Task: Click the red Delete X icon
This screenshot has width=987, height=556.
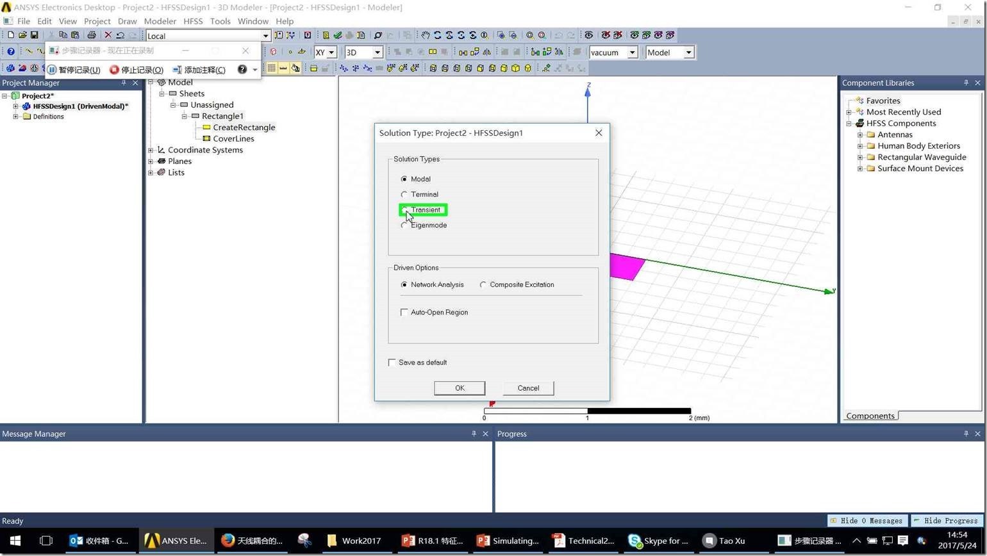Action: tap(108, 35)
